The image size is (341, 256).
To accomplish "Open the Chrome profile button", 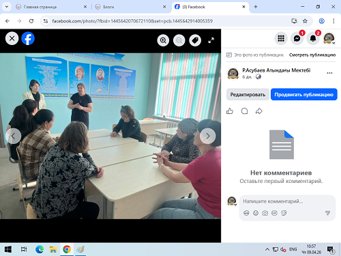I will click(x=322, y=21).
